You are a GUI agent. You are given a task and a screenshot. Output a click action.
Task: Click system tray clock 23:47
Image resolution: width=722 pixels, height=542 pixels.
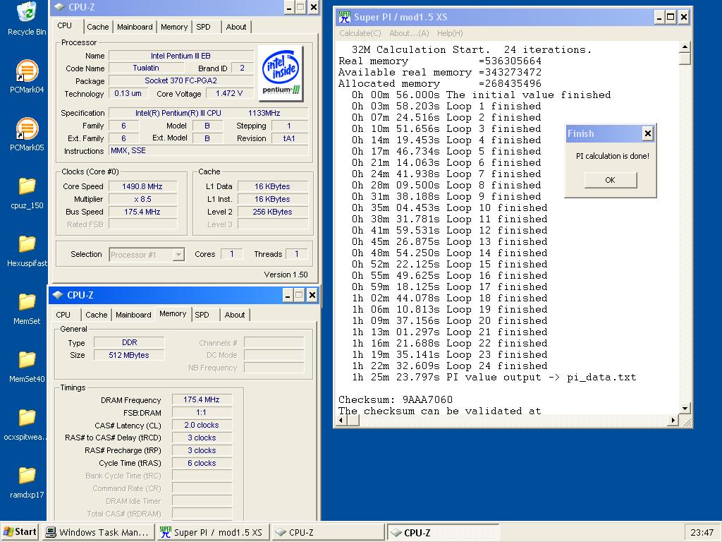pyautogui.click(x=702, y=532)
